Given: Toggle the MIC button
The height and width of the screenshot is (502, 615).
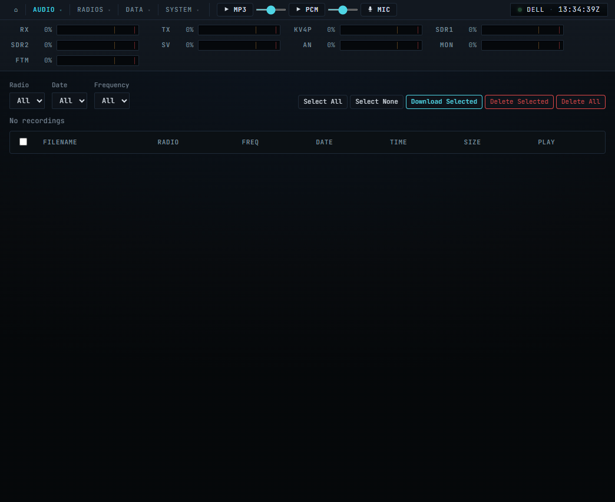Looking at the screenshot, I should coord(379,10).
